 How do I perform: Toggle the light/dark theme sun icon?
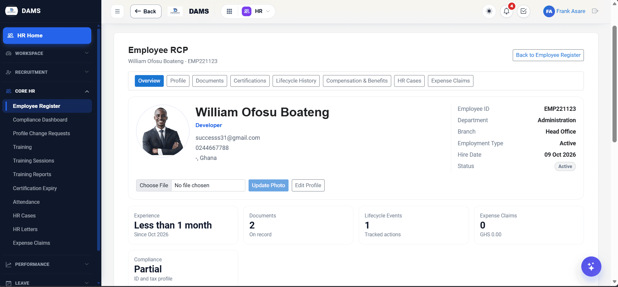click(489, 11)
